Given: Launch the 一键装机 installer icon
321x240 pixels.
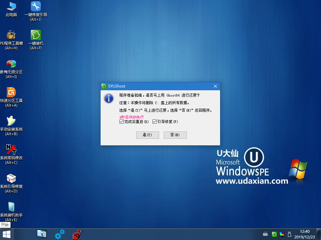Looking at the screenshot, I should [x=36, y=35].
